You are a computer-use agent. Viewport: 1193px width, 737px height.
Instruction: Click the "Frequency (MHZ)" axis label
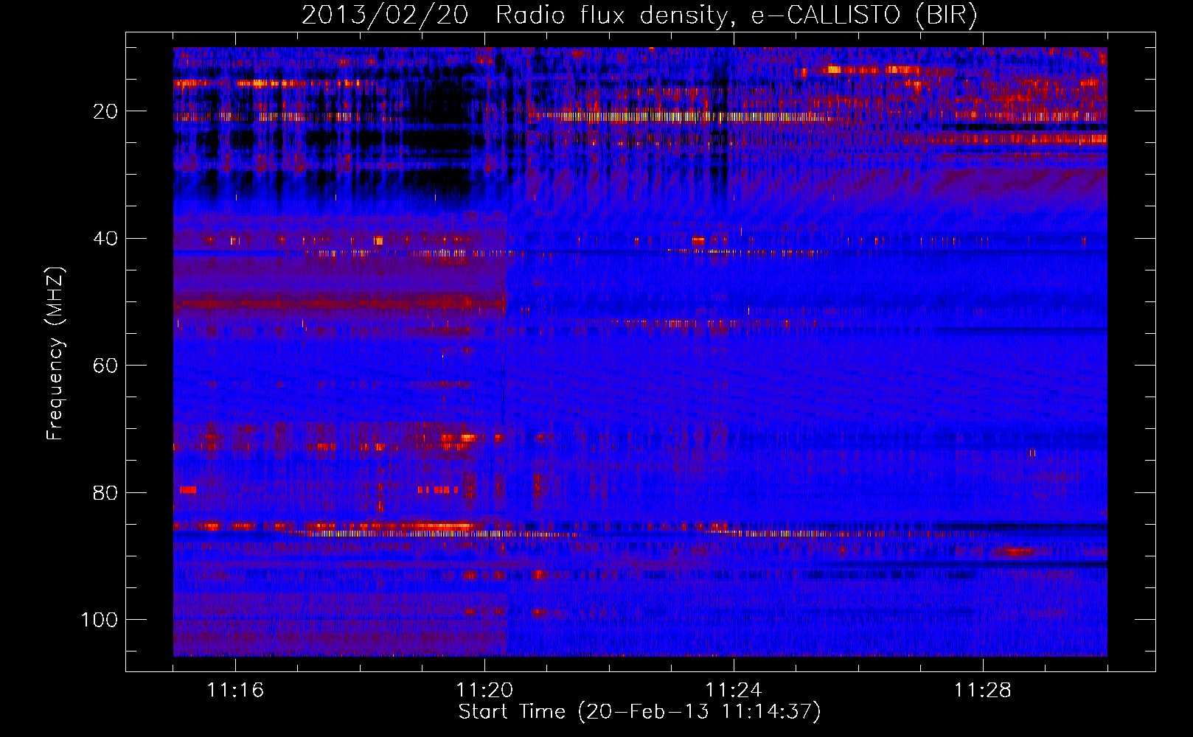(x=55, y=353)
